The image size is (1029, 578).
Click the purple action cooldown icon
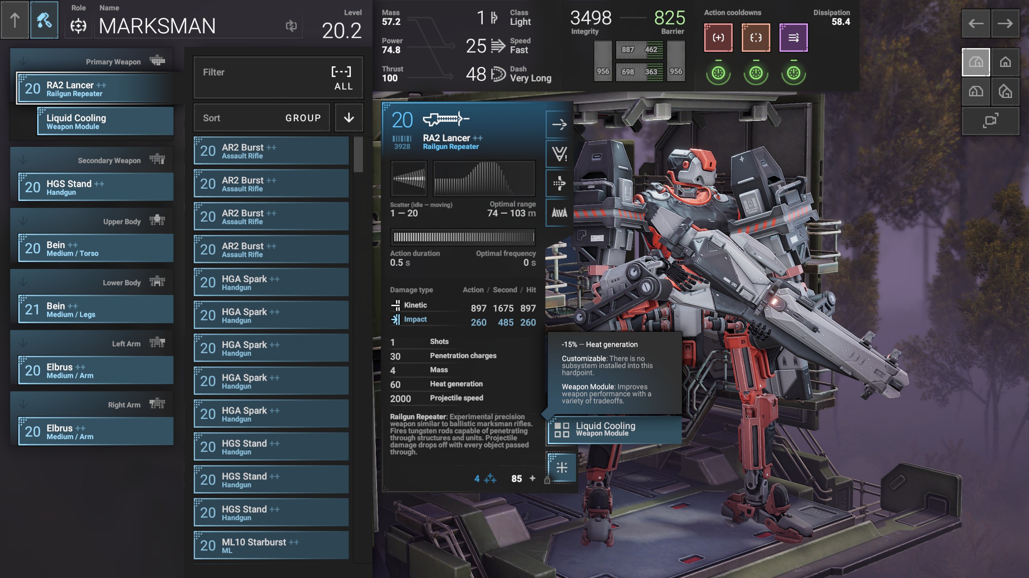click(793, 38)
